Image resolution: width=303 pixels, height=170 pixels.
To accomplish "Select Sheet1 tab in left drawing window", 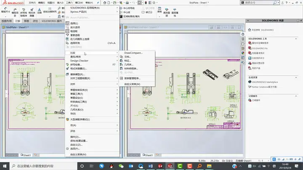I will coord(26,155).
